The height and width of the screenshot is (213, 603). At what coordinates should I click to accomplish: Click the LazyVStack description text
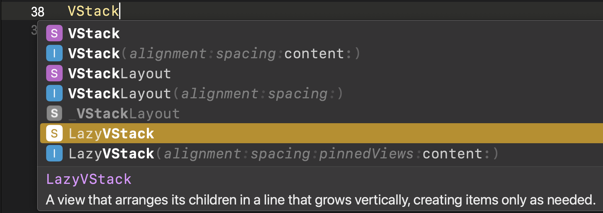pos(321,200)
